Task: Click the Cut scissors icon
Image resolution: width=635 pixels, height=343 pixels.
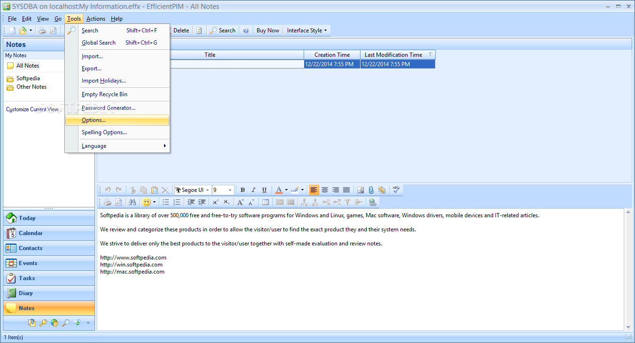Action: point(133,190)
